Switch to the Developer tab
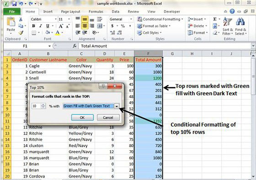This screenshot has height=180, width=256. coord(172,11)
